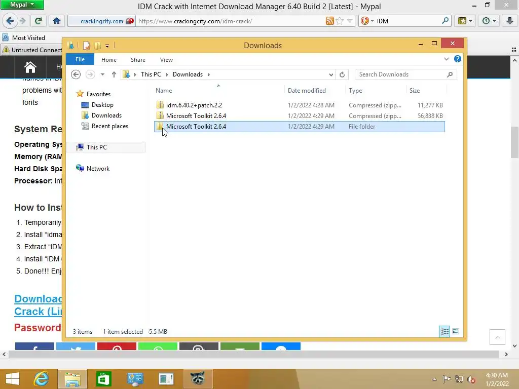This screenshot has width=519, height=389.
Task: Click browser vertical scrollbar thumb
Action: coord(514,142)
